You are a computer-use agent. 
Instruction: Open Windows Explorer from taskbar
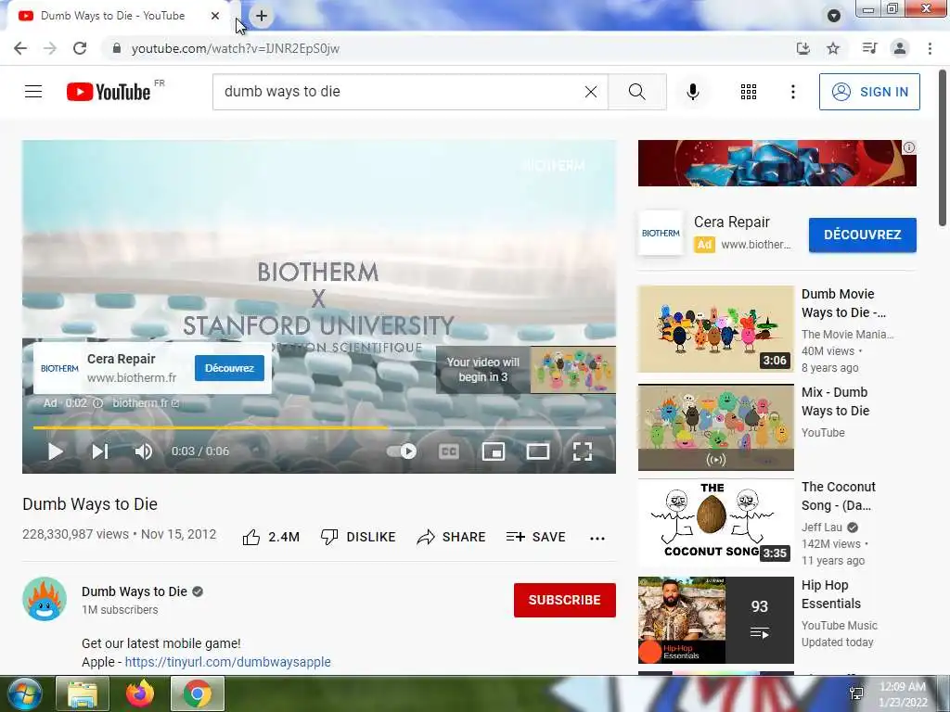pos(83,693)
